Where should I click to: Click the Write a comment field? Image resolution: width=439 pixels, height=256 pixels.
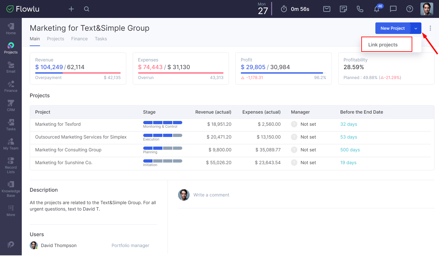[211, 195]
